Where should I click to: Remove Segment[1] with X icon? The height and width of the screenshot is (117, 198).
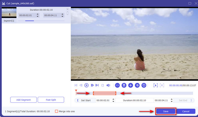pos(68,9)
